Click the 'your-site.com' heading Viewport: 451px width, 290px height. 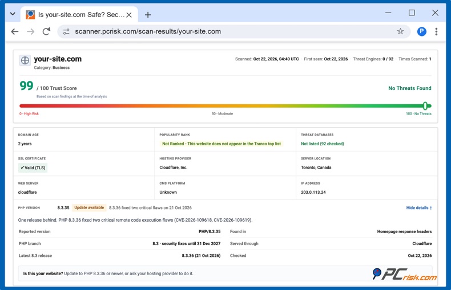pos(58,59)
